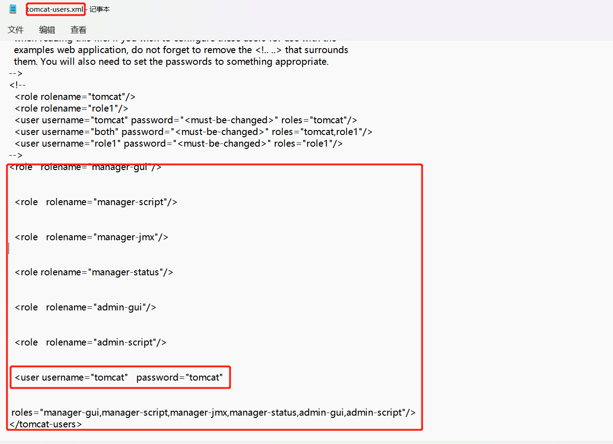Click the commented user line with roles="tomcat"
Viewport: 613px width, 444px height.
pyautogui.click(x=186, y=120)
